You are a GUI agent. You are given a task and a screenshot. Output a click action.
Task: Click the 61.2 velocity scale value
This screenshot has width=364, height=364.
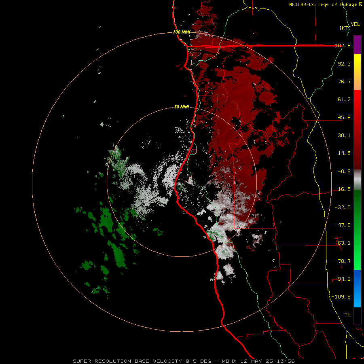[344, 99]
